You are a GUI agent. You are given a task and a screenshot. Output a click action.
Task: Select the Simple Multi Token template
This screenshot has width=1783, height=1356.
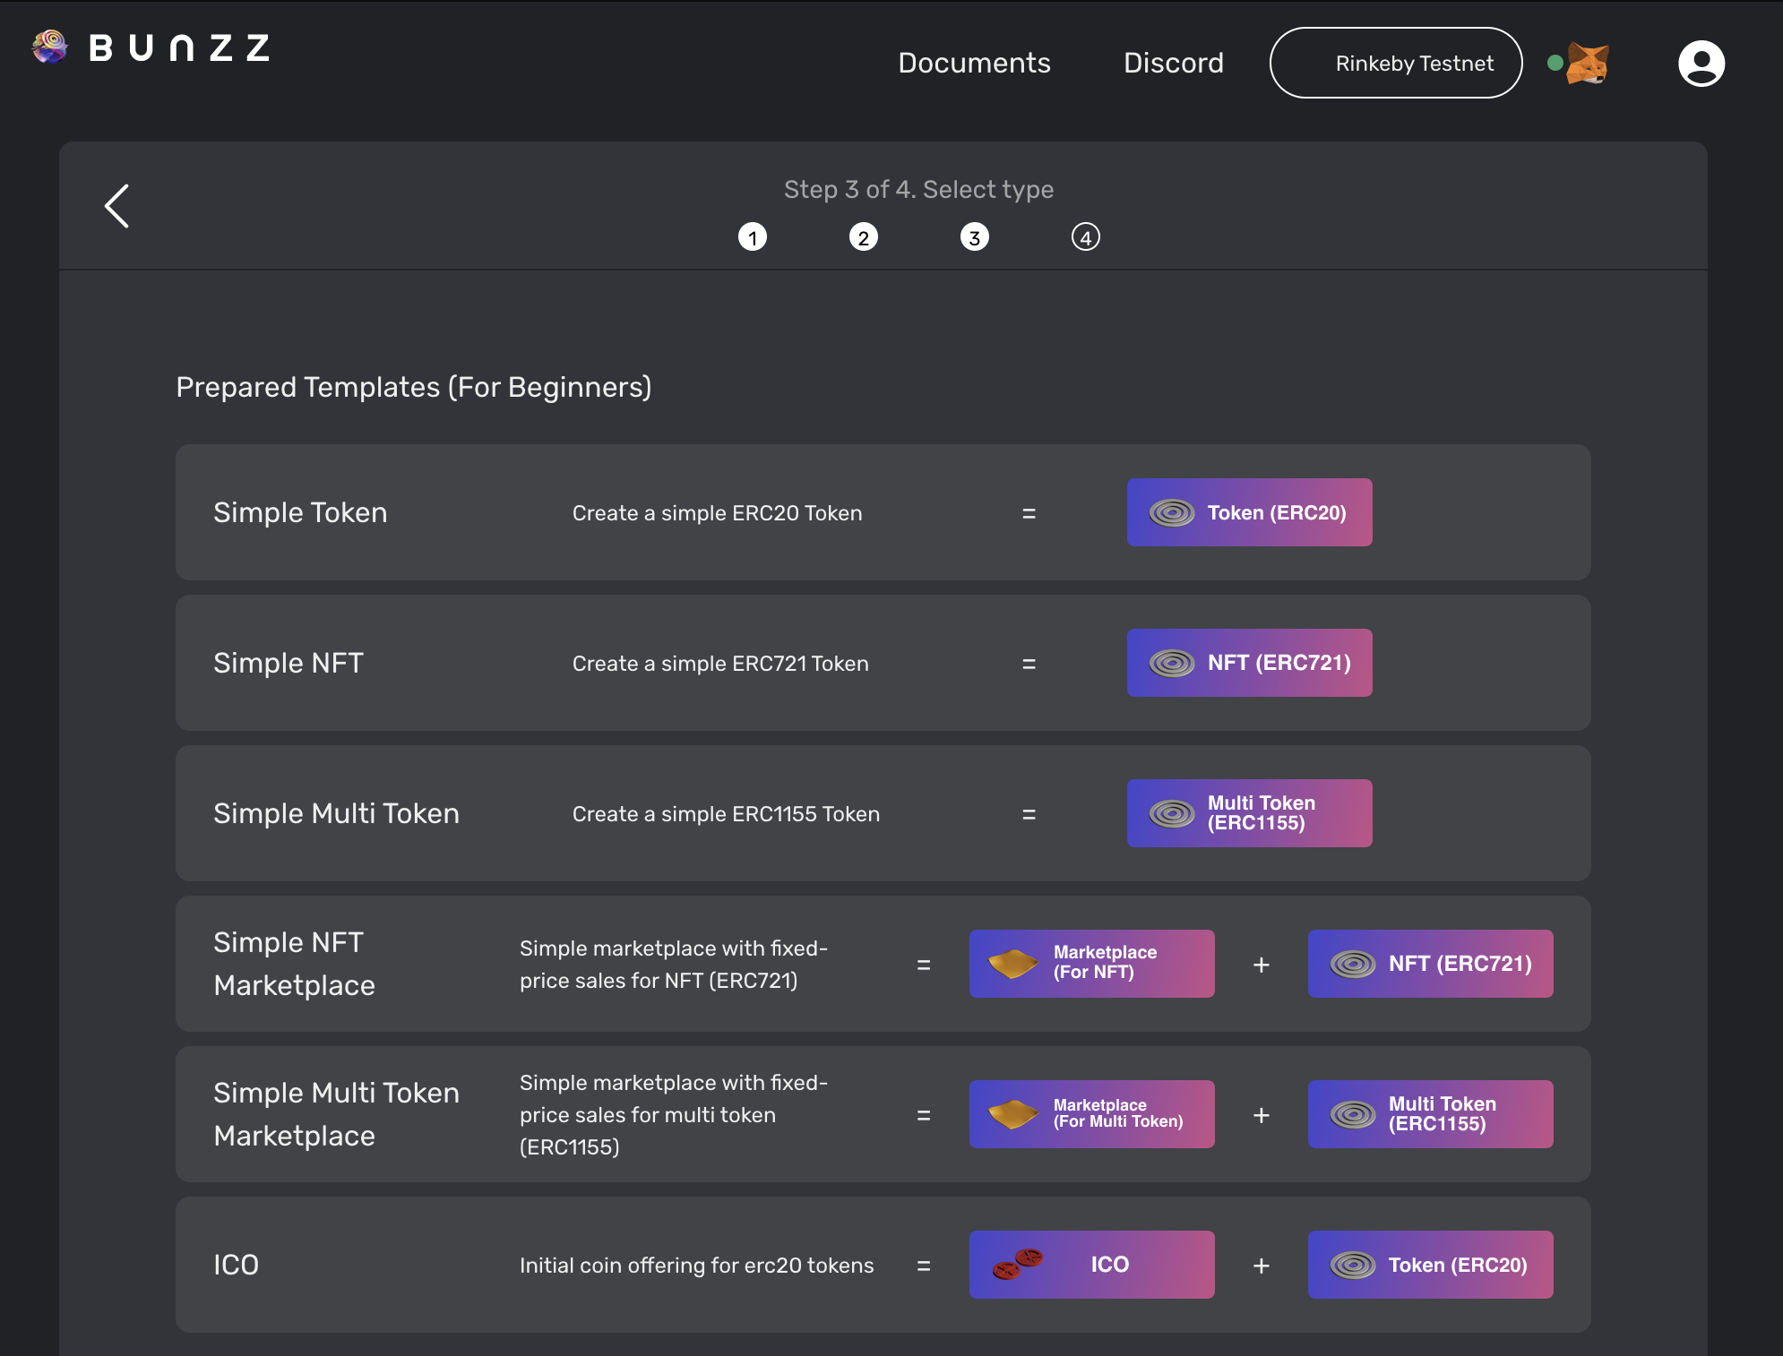click(336, 813)
